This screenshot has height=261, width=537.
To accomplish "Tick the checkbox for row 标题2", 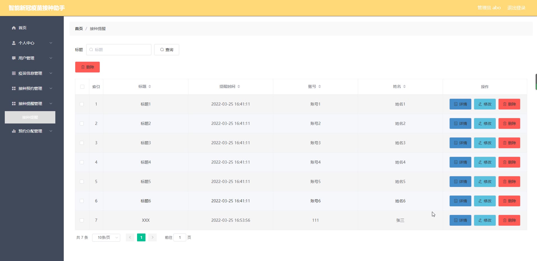I will click(82, 123).
